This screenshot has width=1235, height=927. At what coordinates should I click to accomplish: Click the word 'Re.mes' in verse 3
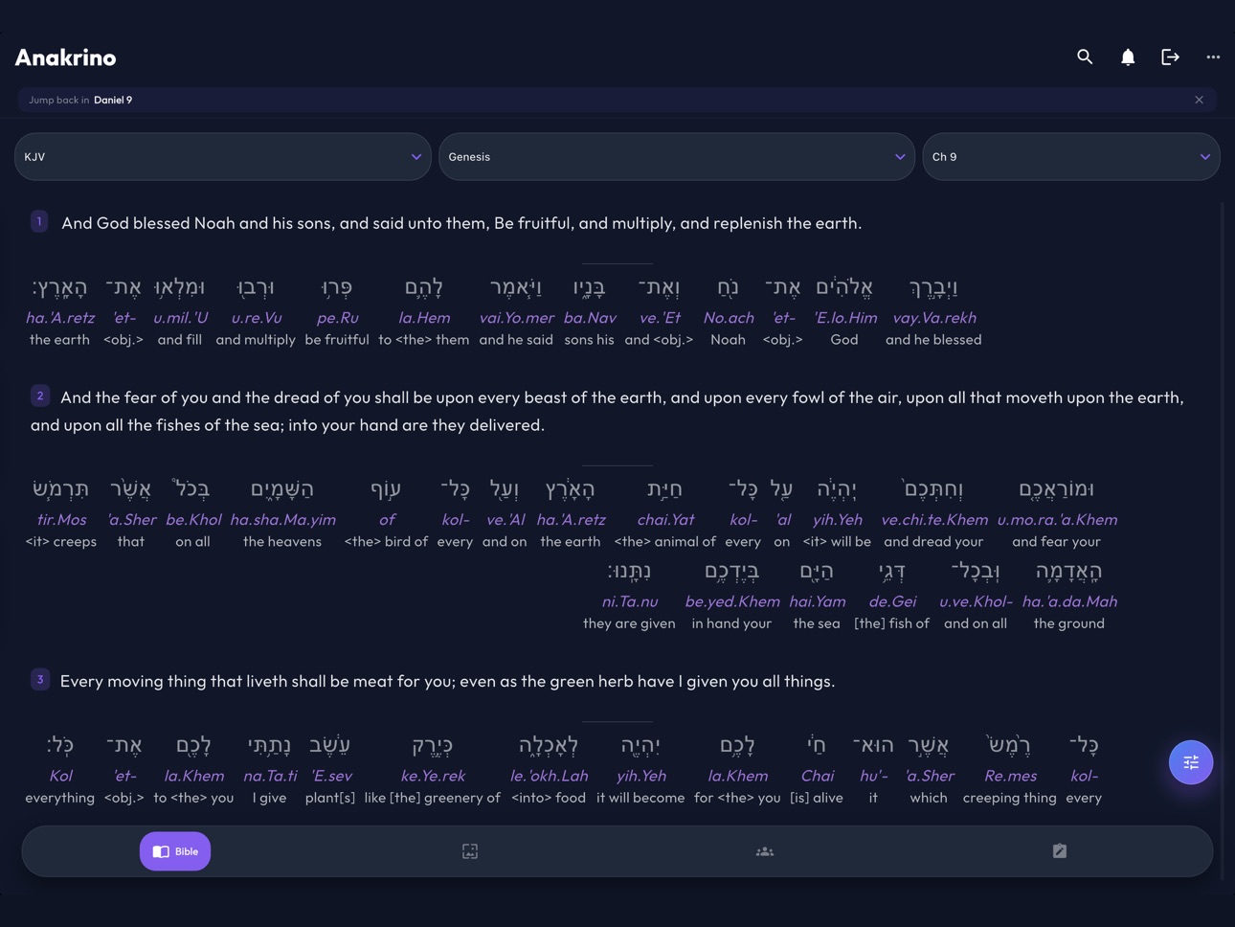tap(1010, 776)
